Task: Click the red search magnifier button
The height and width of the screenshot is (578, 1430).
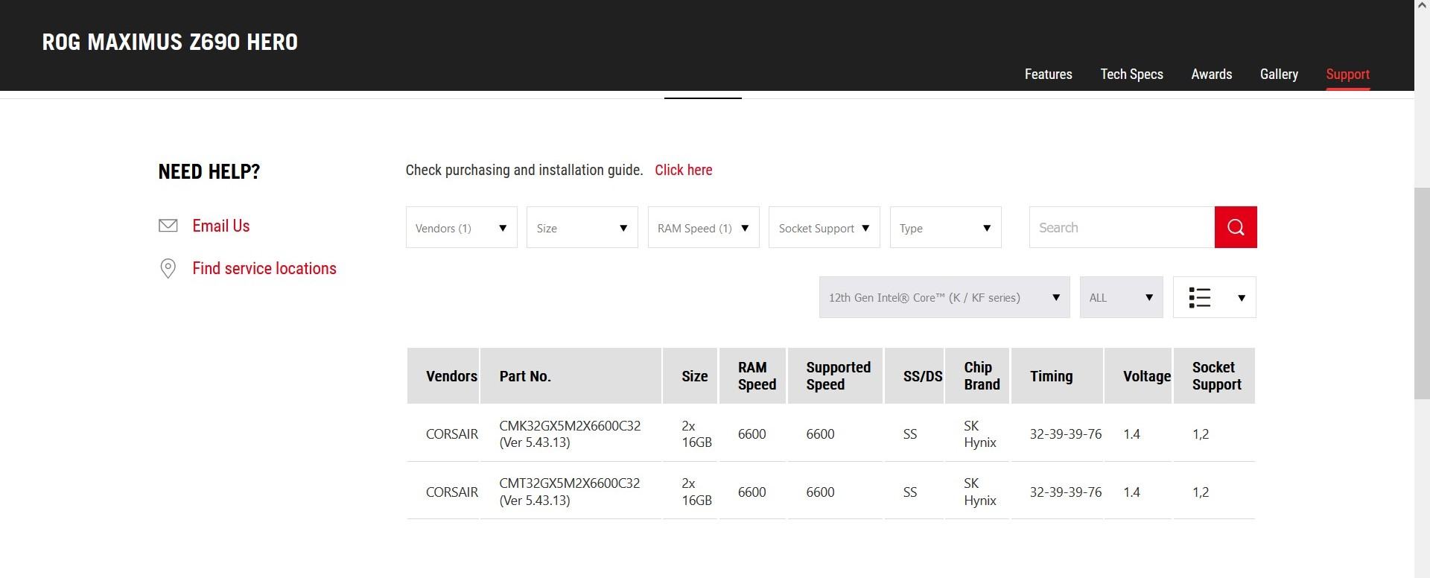Action: (x=1235, y=227)
